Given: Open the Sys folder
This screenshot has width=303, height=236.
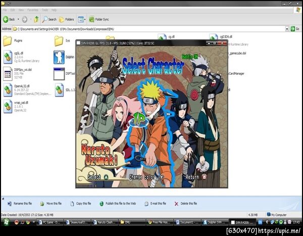Looking at the screenshot, I should (x=62, y=40).
